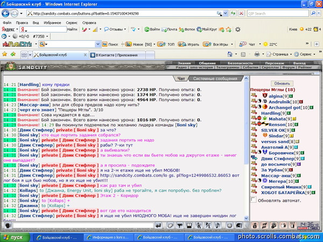The image size is (323, 242).
Task: Open the Радио submenu link
Action: coord(181,67)
